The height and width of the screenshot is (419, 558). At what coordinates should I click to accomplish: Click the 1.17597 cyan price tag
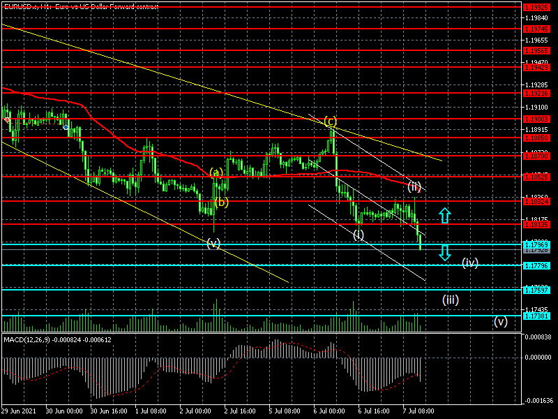536,290
